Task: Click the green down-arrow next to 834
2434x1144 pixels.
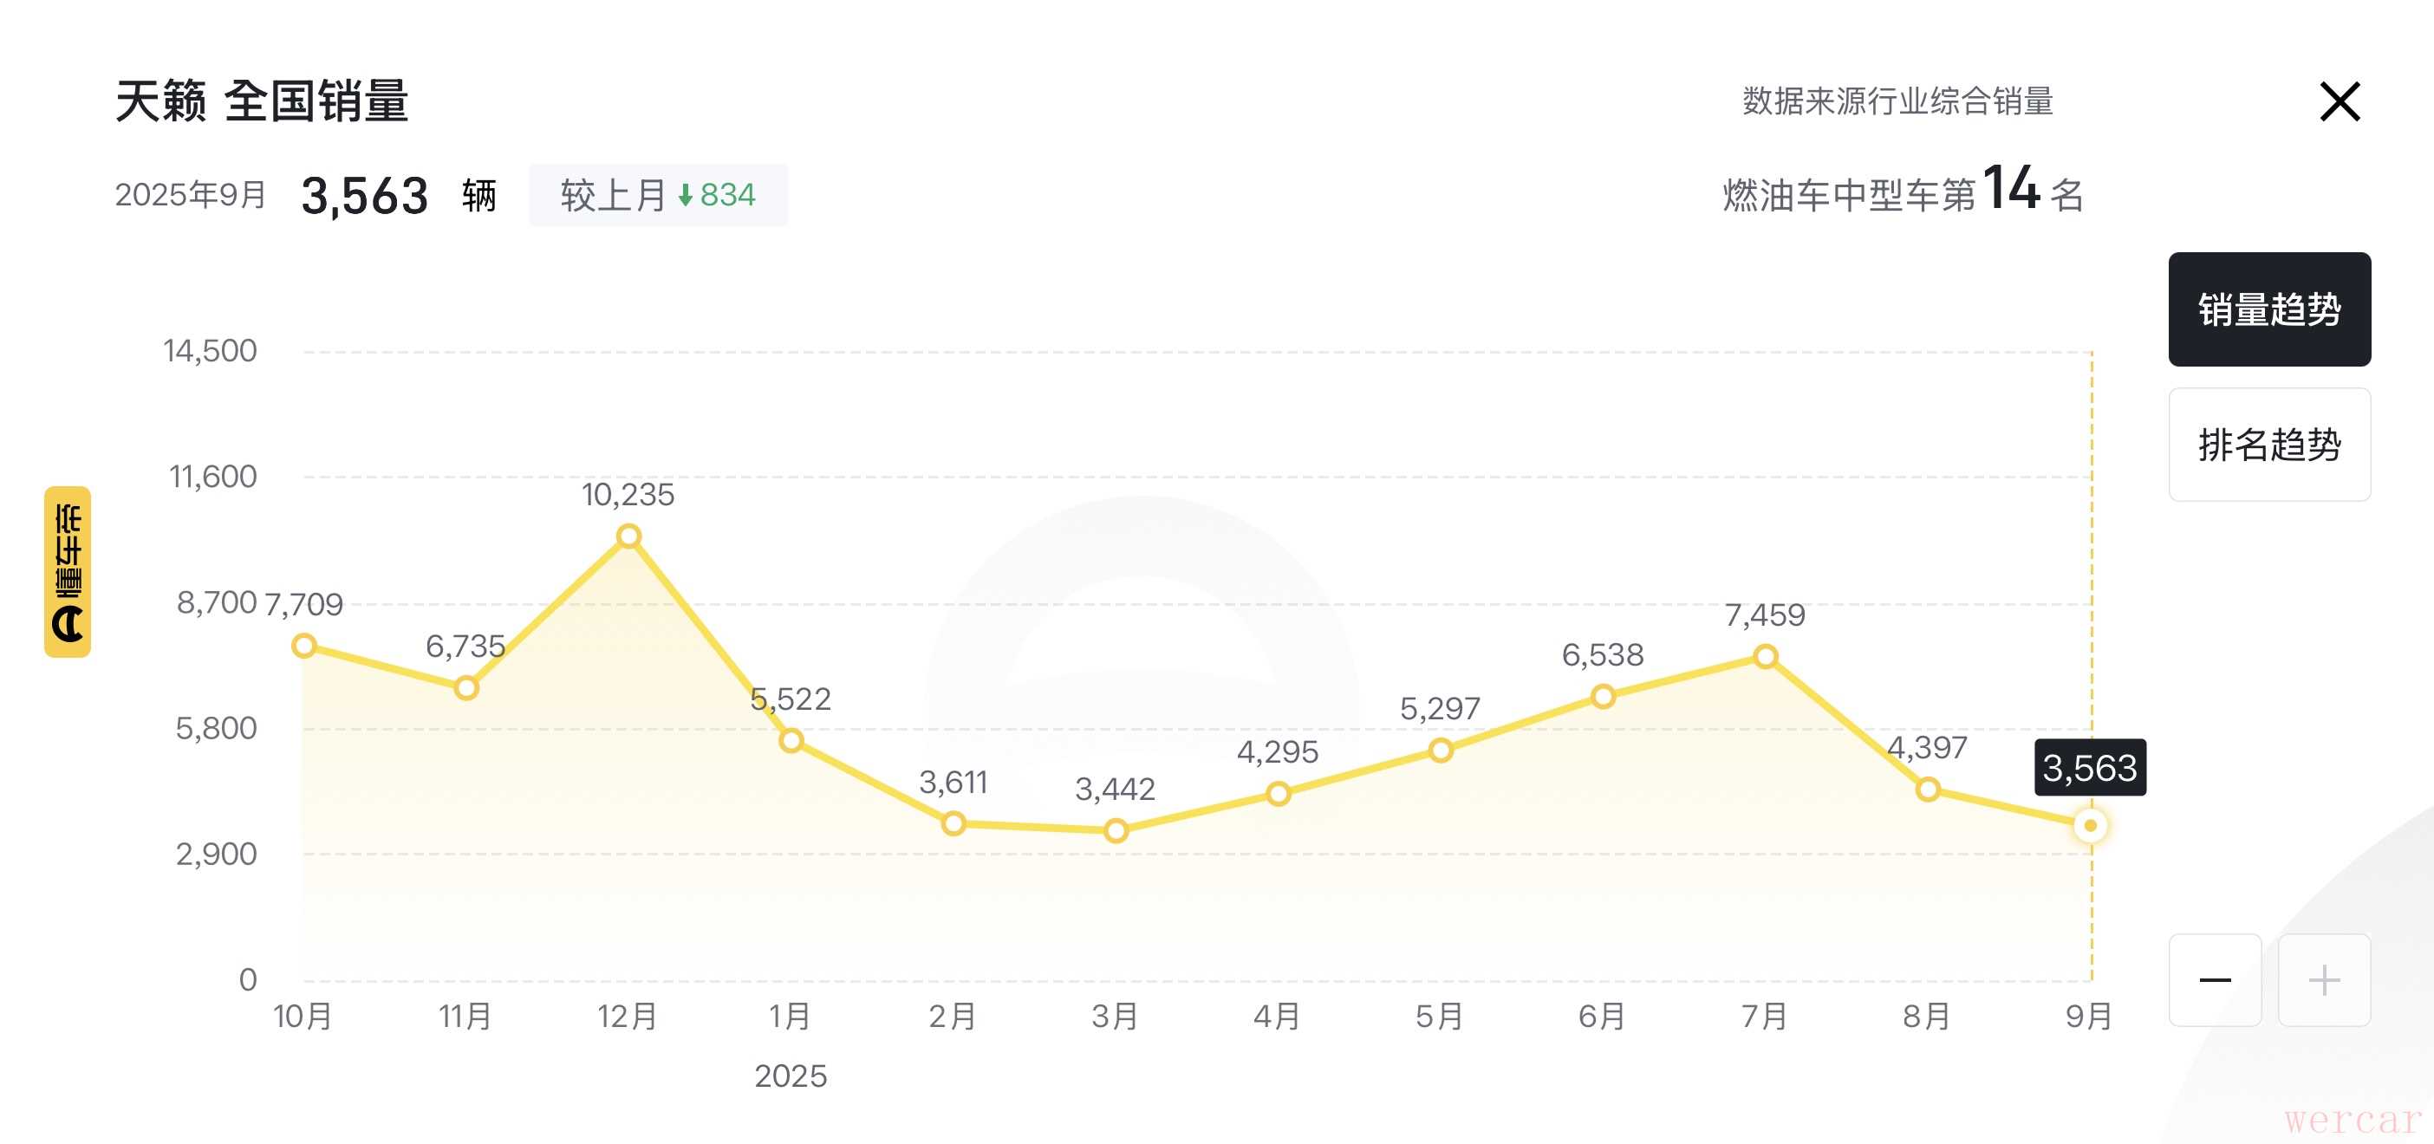Action: tap(685, 196)
